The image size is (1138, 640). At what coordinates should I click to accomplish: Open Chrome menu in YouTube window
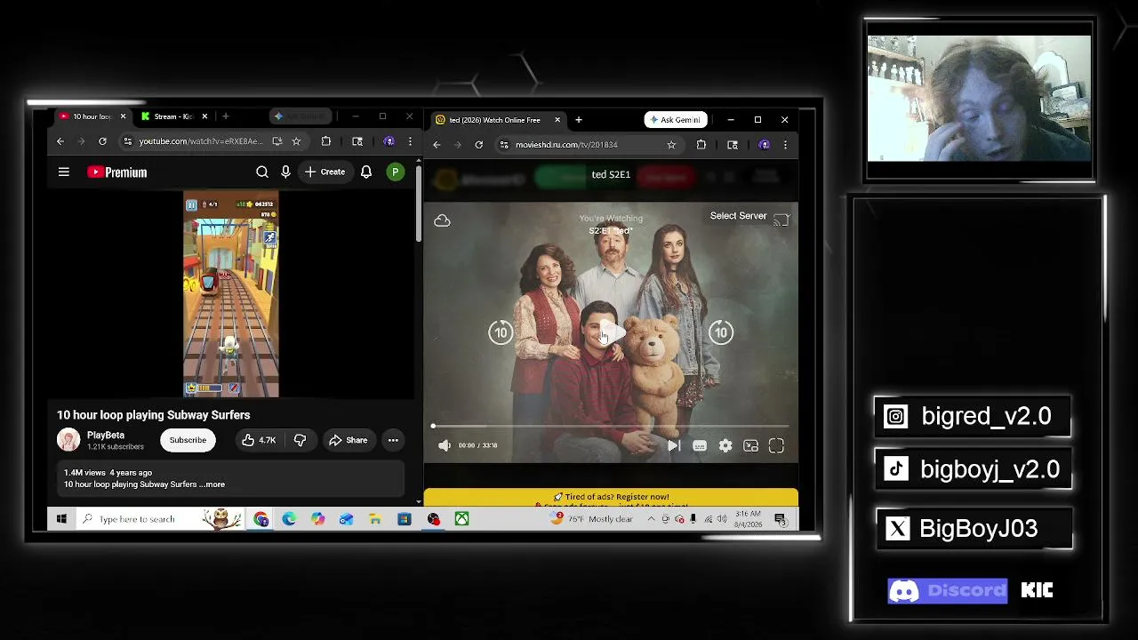[410, 141]
